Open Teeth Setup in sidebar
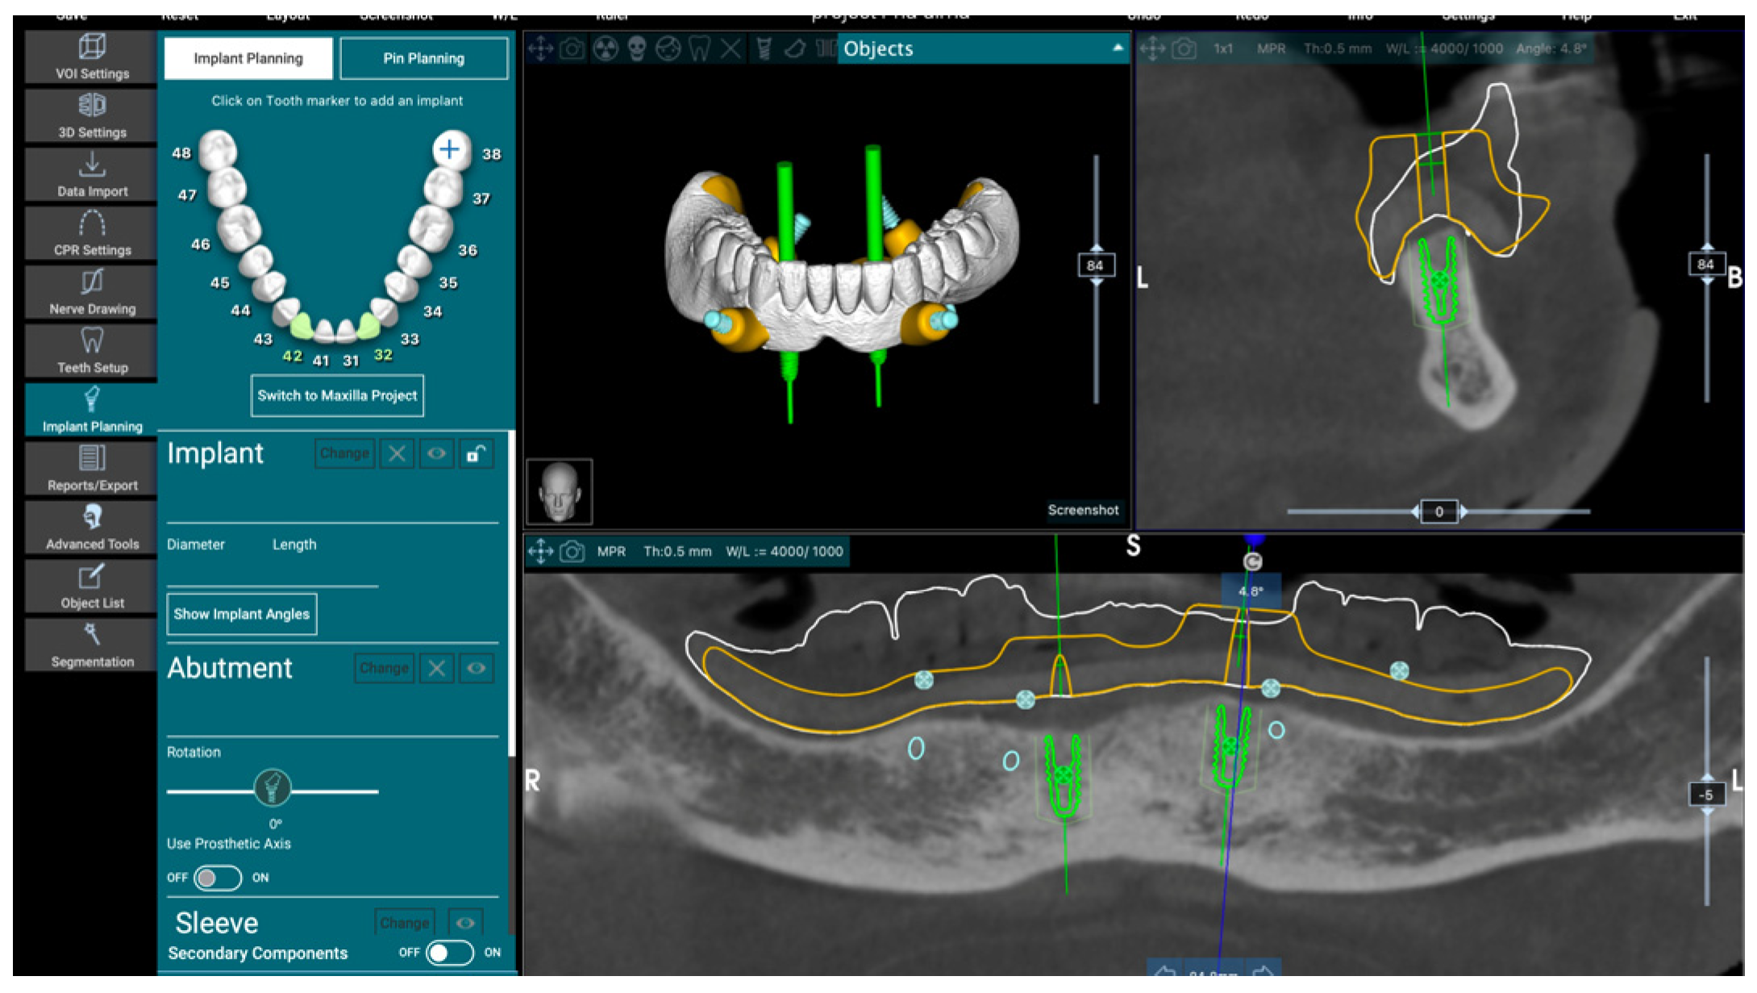This screenshot has width=1757, height=993. [x=91, y=351]
